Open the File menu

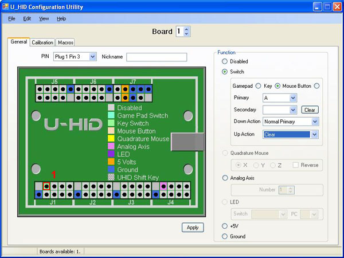11,19
